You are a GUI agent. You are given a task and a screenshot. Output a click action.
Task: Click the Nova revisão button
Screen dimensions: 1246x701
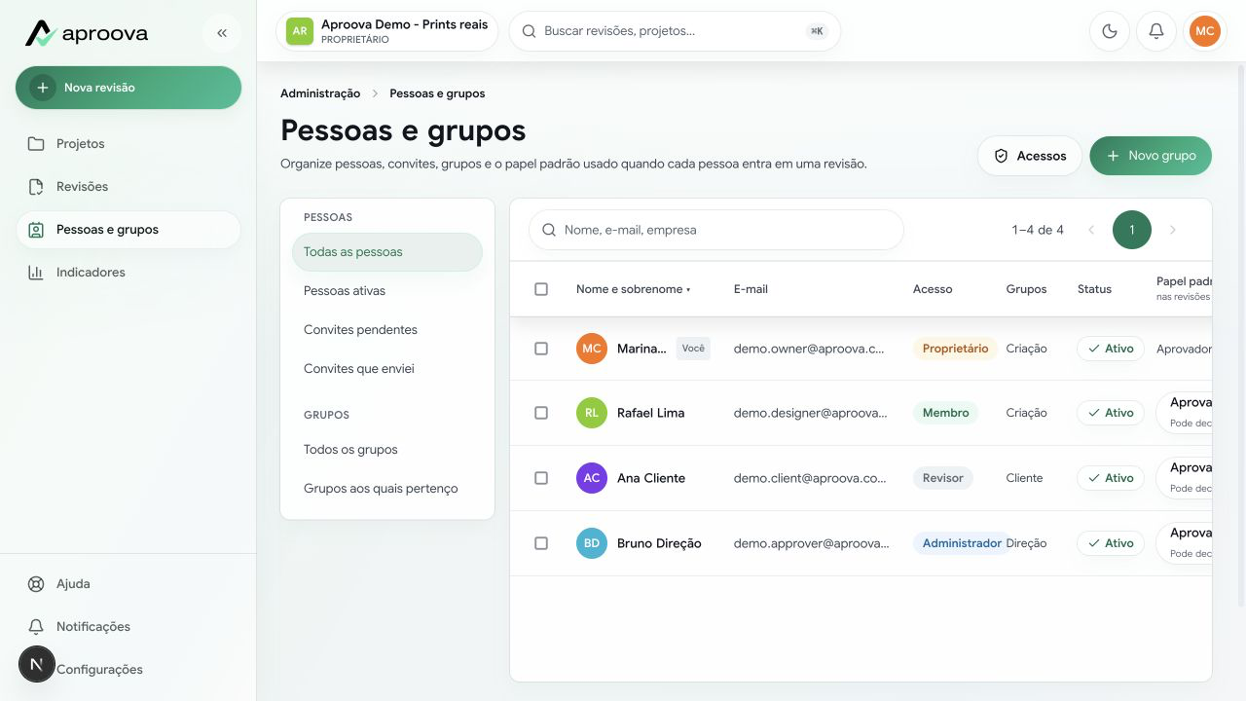click(128, 88)
